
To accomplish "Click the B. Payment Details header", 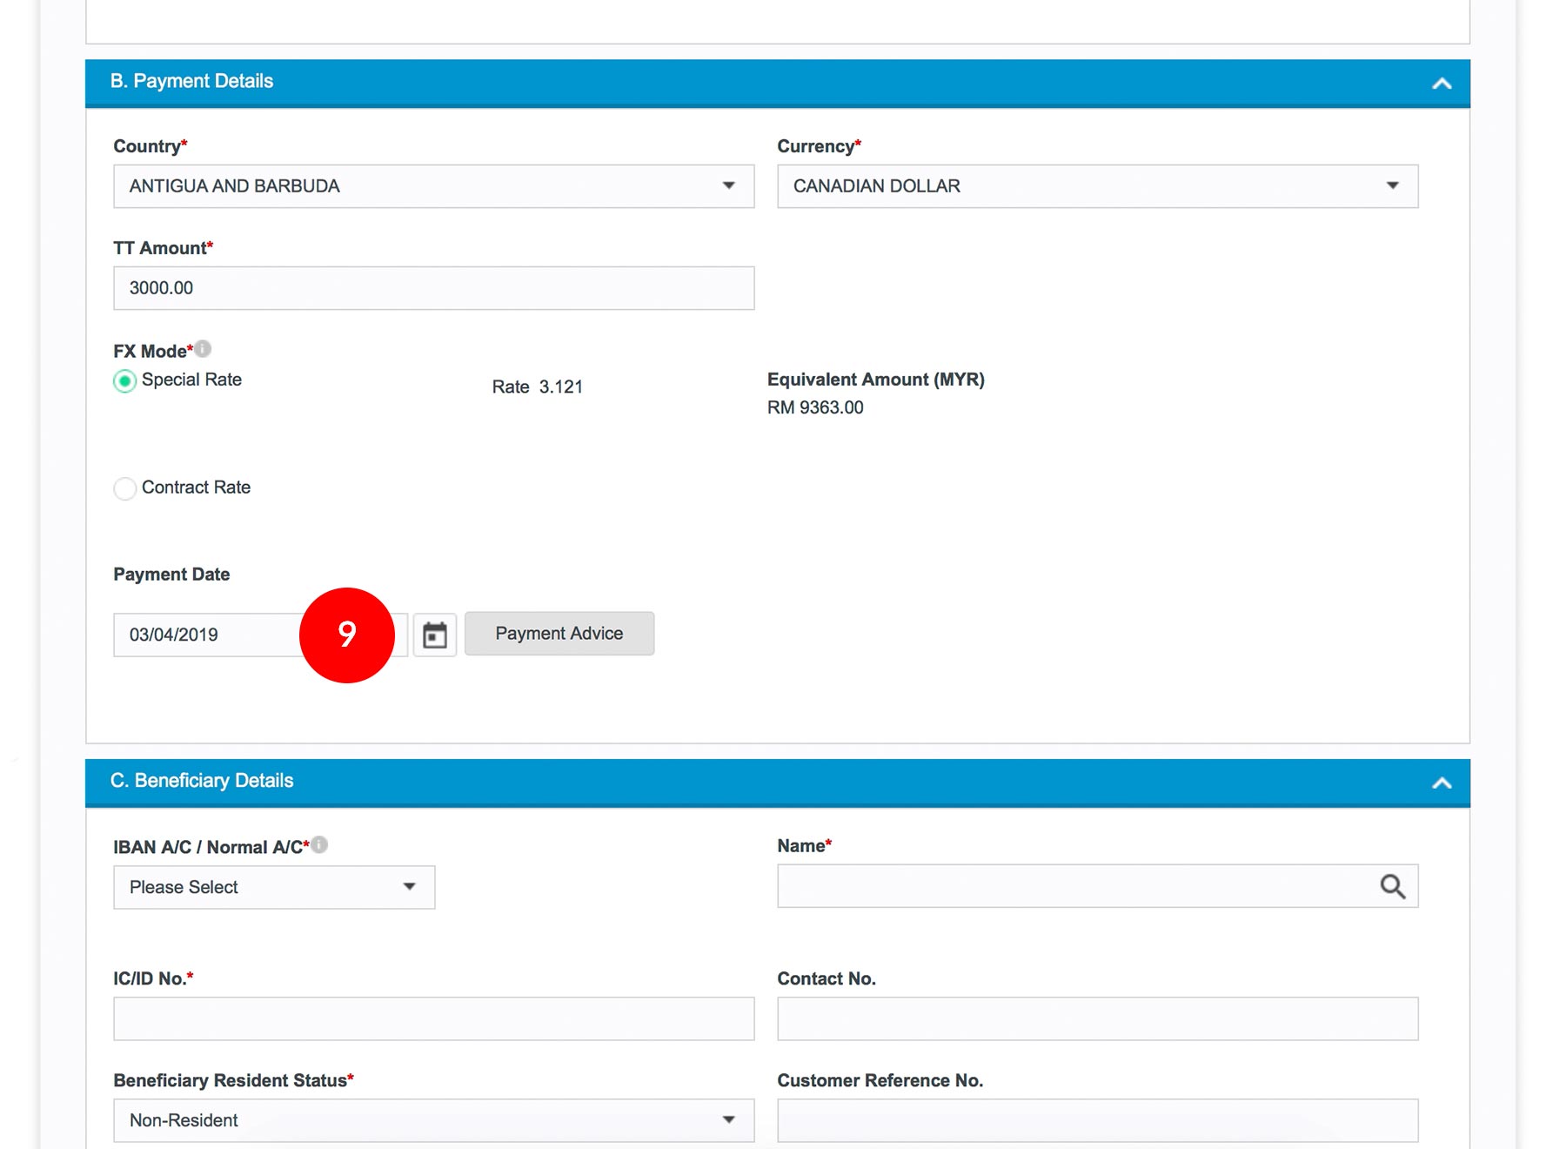I will point(192,82).
